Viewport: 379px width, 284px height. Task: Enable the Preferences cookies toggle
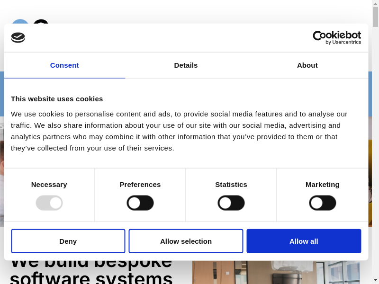(x=140, y=203)
